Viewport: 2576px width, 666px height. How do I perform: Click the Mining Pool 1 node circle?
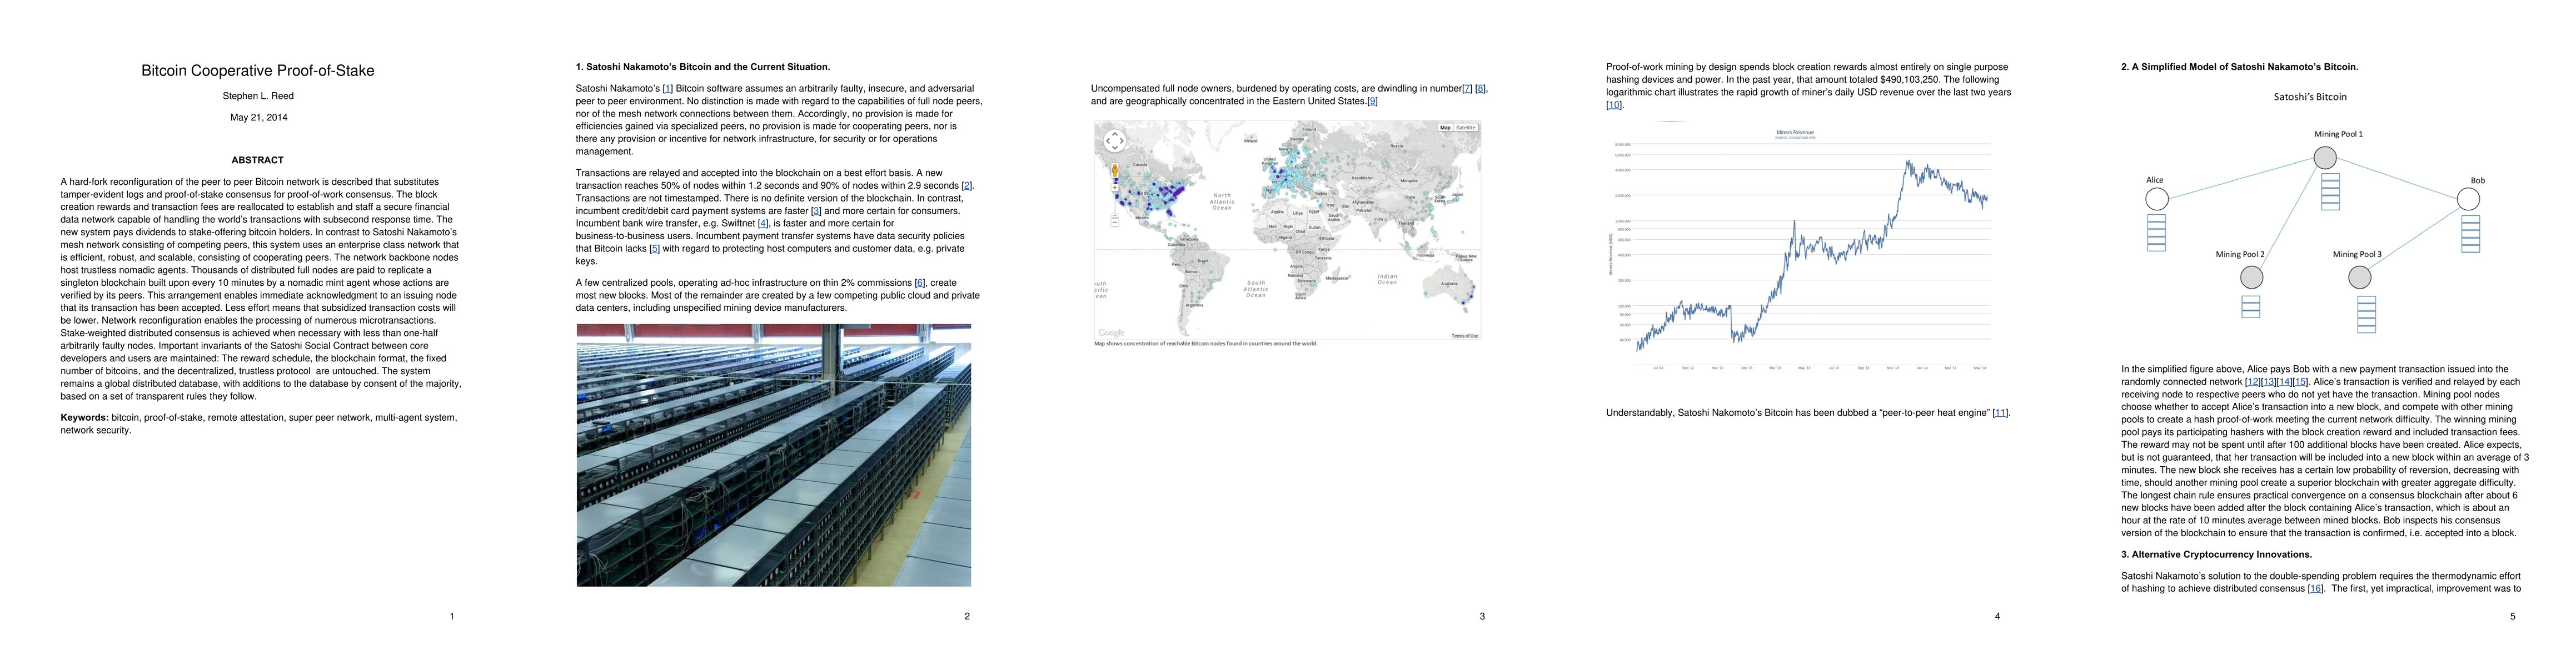[x=2325, y=158]
